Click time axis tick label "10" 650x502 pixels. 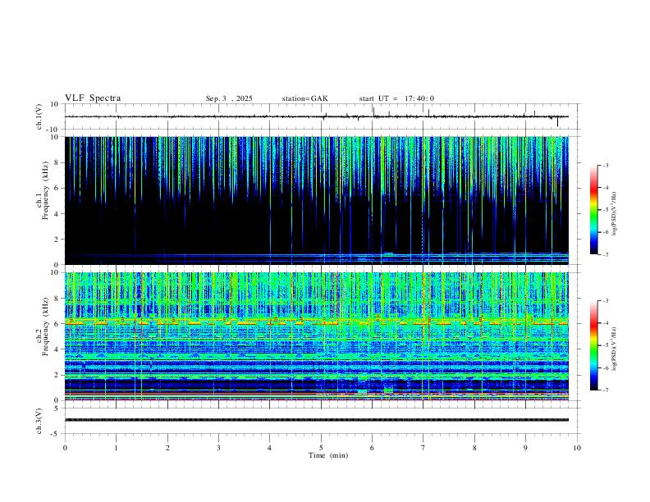click(x=577, y=448)
